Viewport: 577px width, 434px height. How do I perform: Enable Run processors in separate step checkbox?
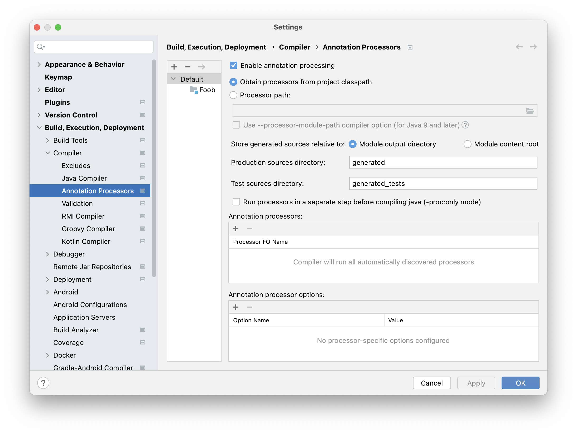tap(236, 202)
